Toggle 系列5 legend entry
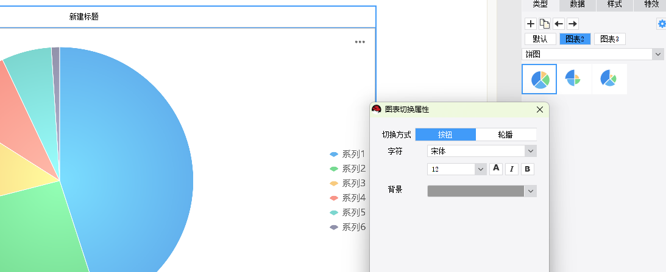The width and height of the screenshot is (666, 272). point(347,212)
